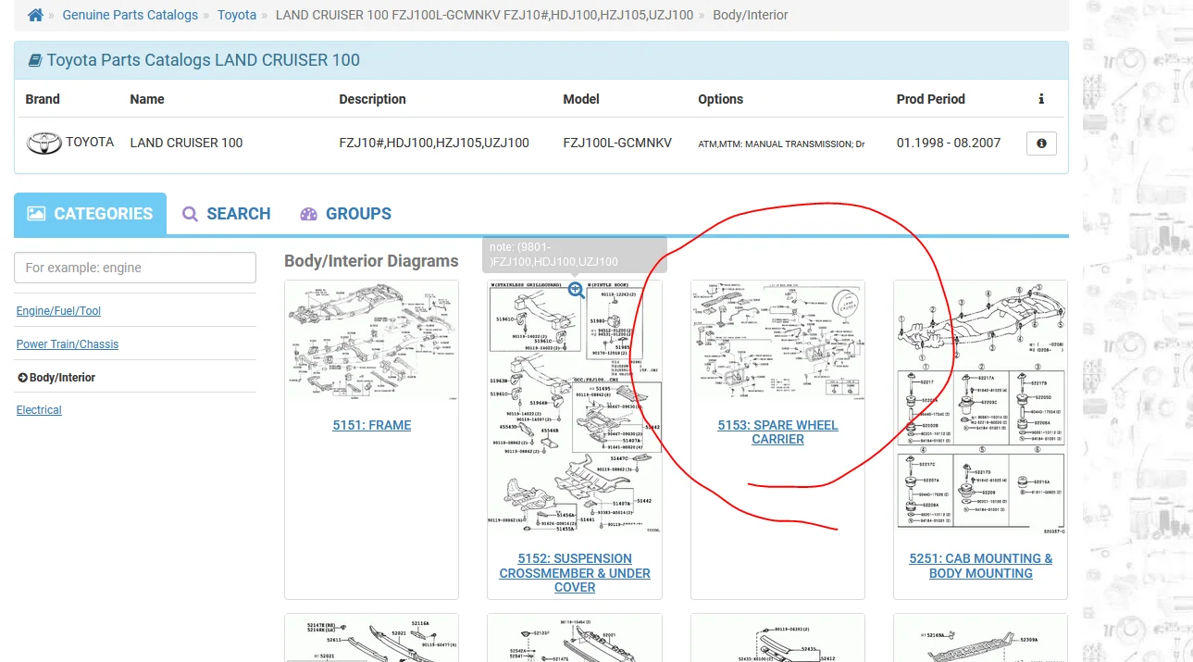Open the spare wheel carrier diagram thumbnail

[777, 343]
